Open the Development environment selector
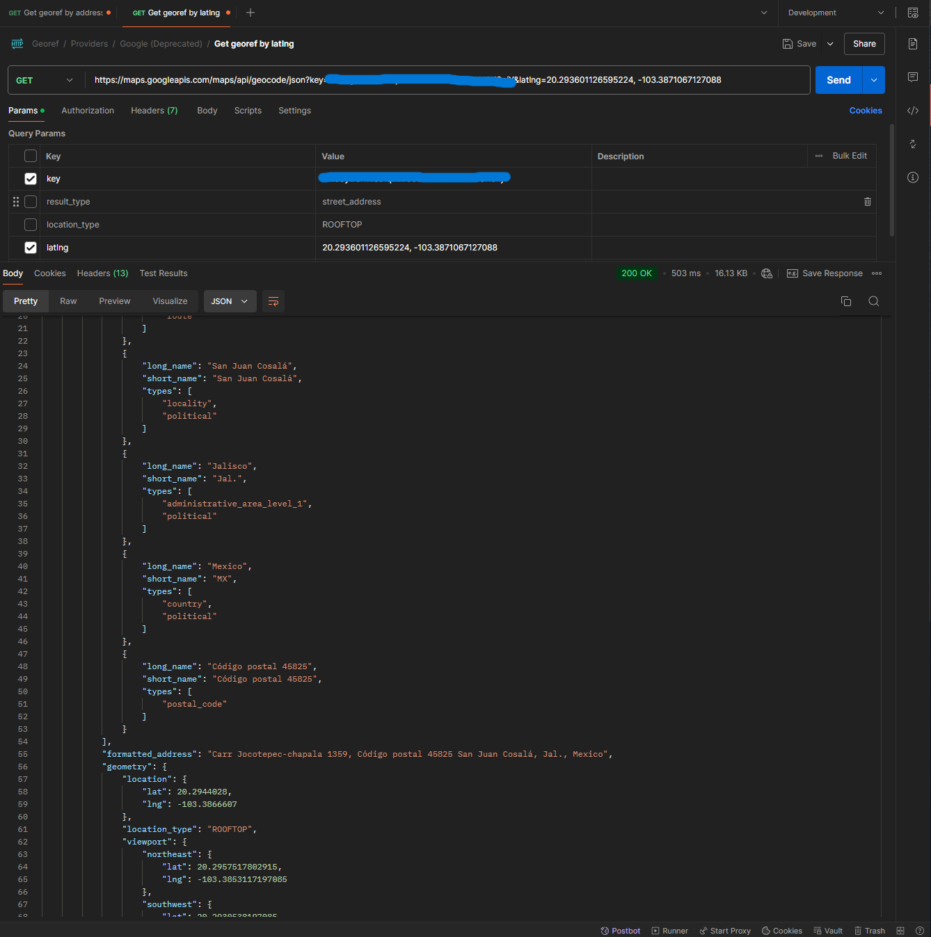The width and height of the screenshot is (931, 937). click(x=835, y=13)
